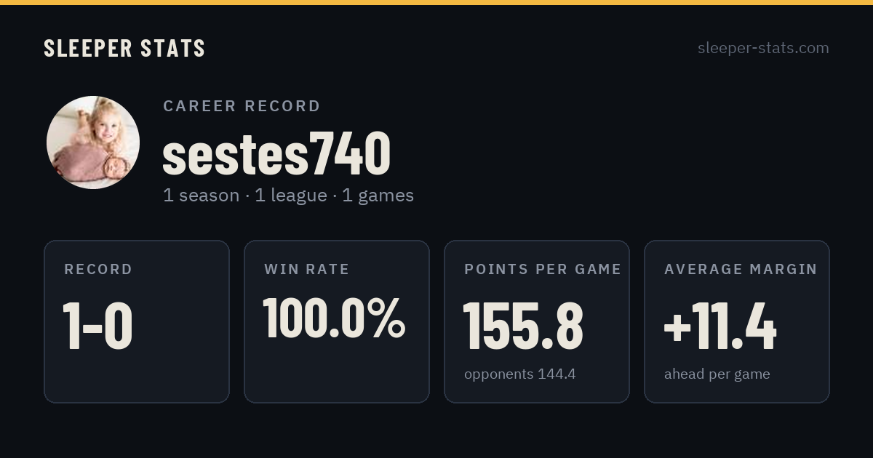Viewport: 873px width, 458px height.
Task: Open the WIN RATE stat card
Action: 337,321
